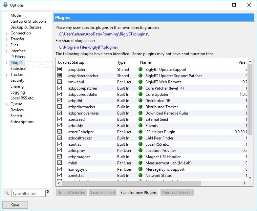
Task: Uncheck azbpdht load at startup
Action: click(x=60, y=100)
